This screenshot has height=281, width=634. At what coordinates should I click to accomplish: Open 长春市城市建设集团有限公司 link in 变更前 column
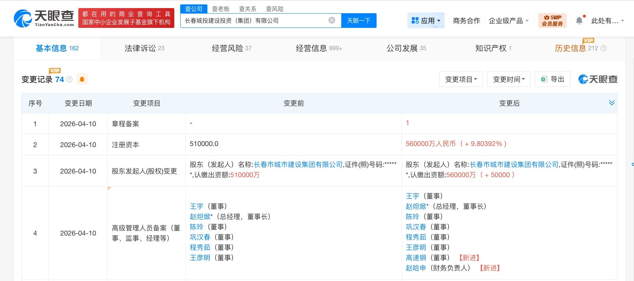[298, 165]
